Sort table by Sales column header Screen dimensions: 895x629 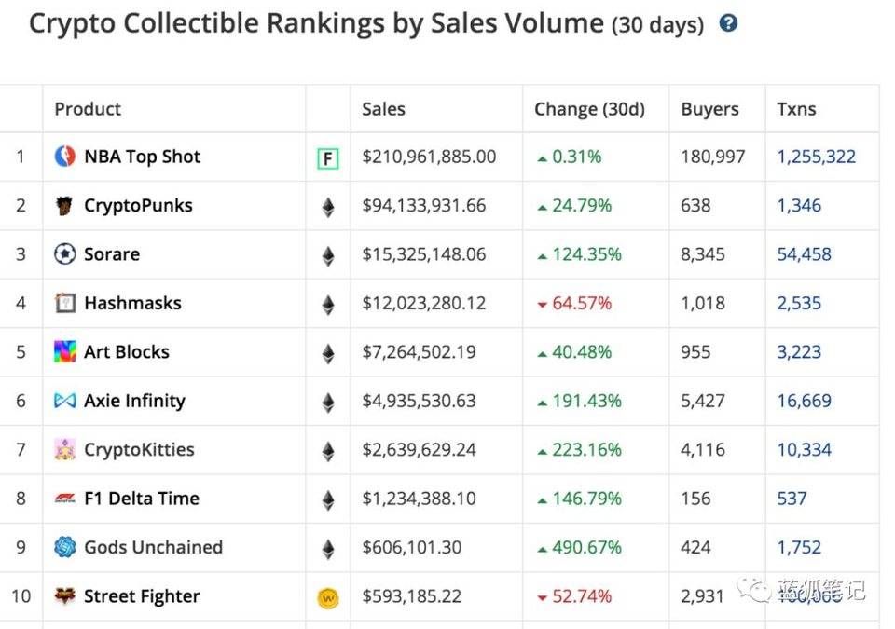[383, 109]
